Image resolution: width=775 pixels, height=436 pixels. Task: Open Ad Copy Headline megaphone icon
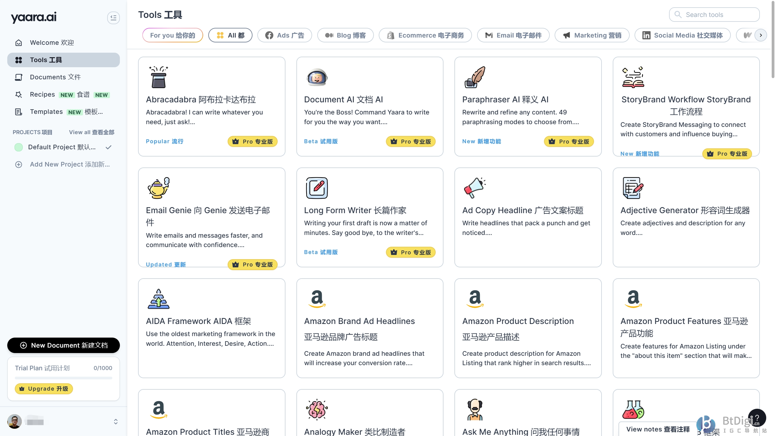point(475,188)
